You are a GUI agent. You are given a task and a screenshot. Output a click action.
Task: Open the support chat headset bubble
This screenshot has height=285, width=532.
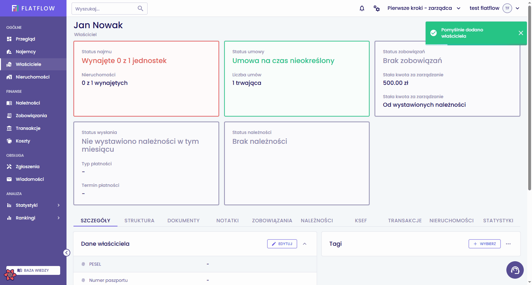click(515, 270)
